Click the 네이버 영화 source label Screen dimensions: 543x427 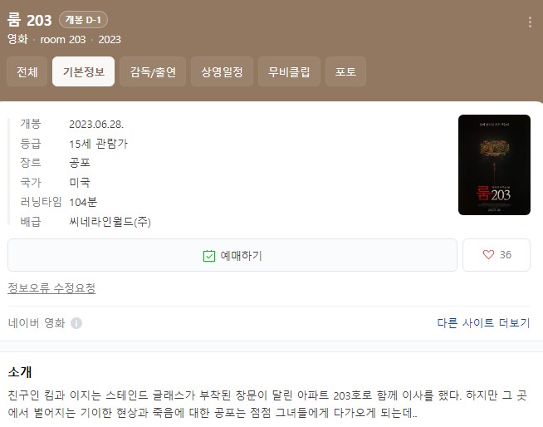tap(37, 323)
